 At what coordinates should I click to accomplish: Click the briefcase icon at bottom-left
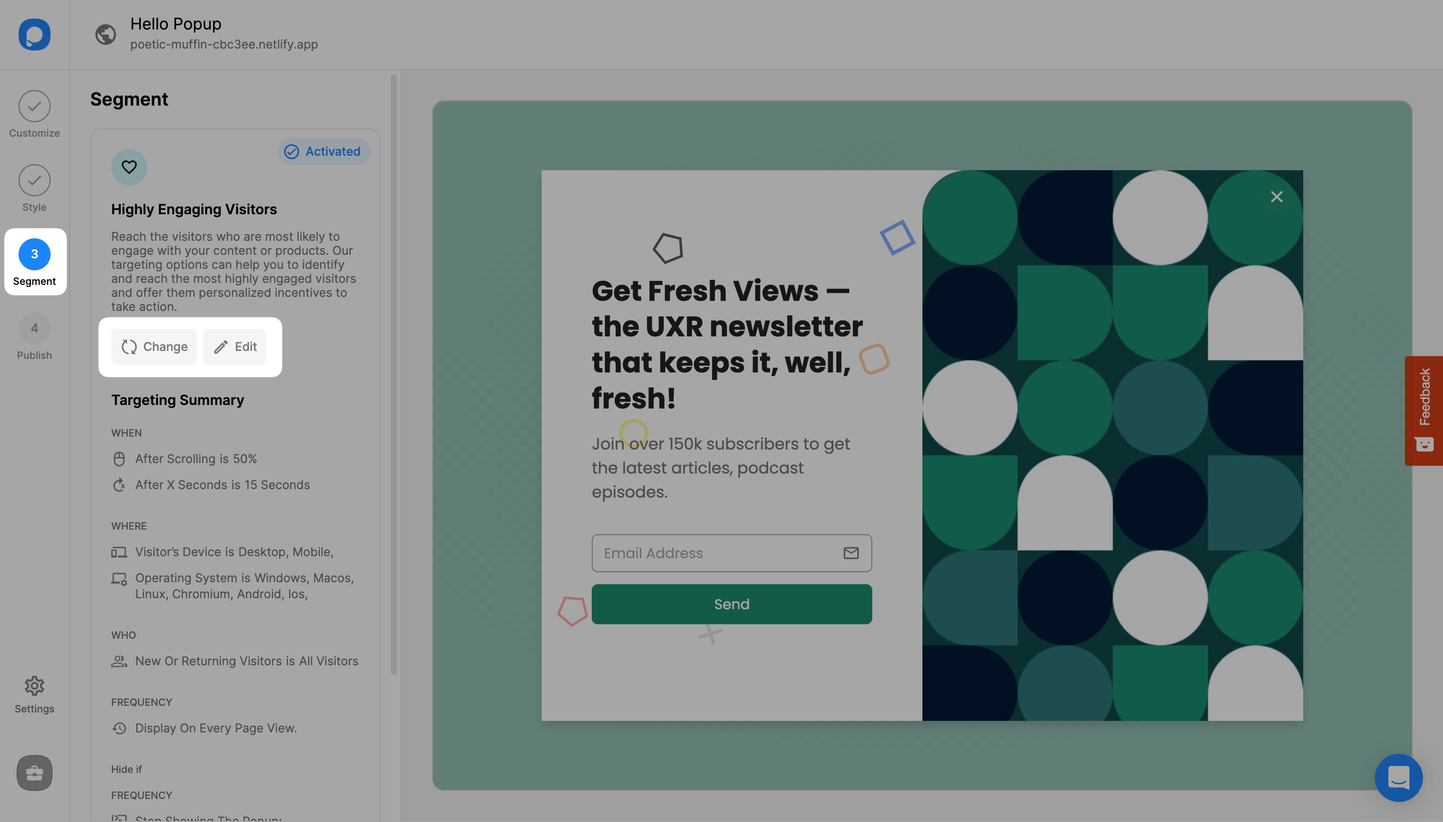(x=35, y=772)
